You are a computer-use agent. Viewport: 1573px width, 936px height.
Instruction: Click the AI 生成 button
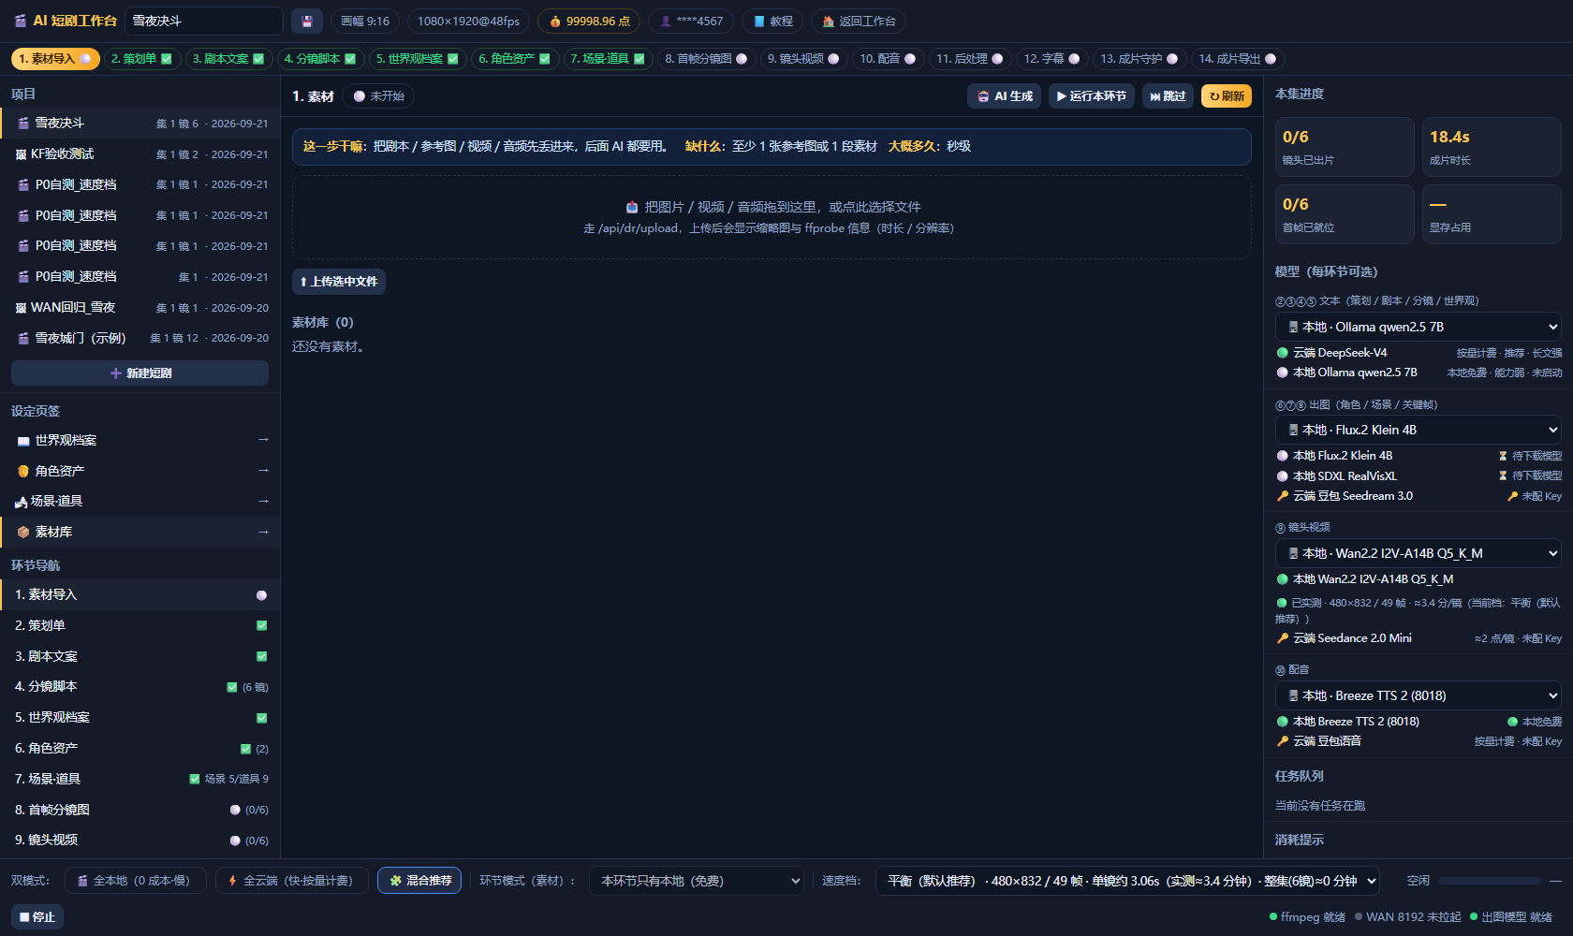click(1005, 96)
